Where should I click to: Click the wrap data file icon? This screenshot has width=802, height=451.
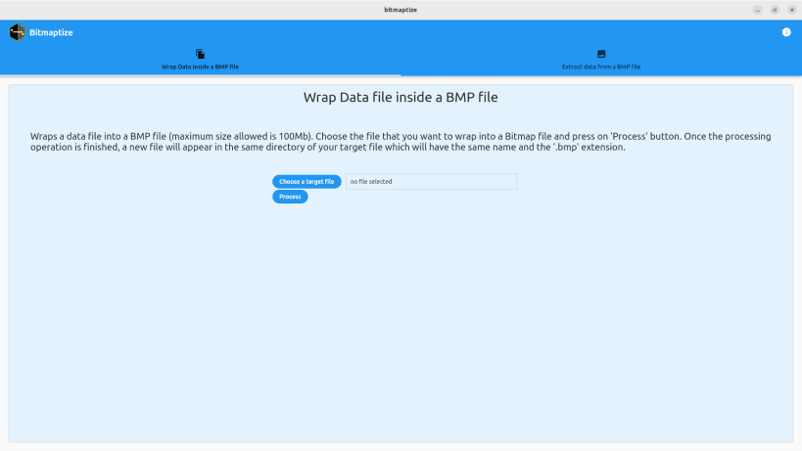(200, 54)
